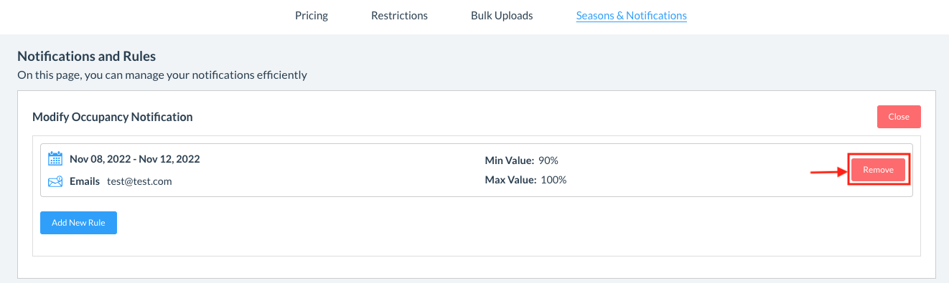
Task: Go to the Bulk Uploads tab
Action: (x=502, y=15)
